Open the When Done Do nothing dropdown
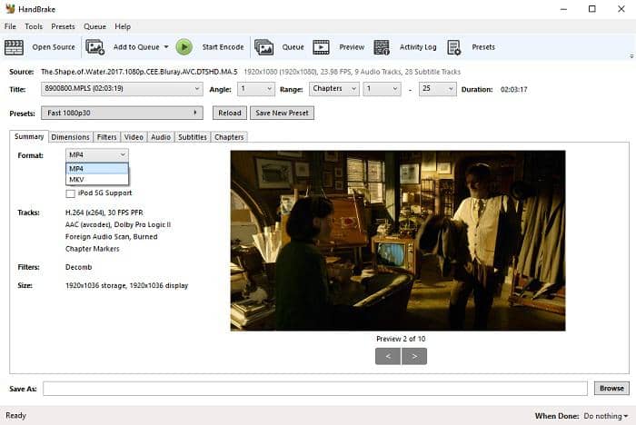The width and height of the screenshot is (636, 425). pos(606,416)
